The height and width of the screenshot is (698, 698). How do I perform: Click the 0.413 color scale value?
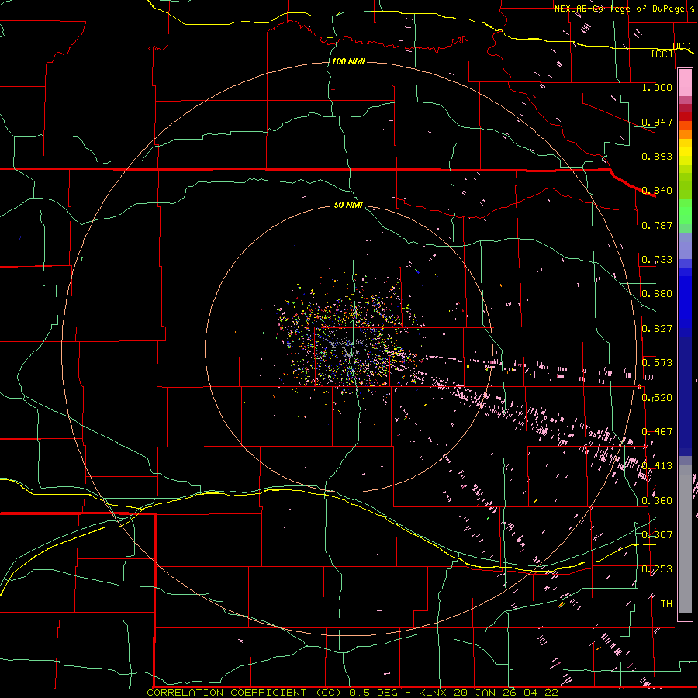[x=657, y=465]
